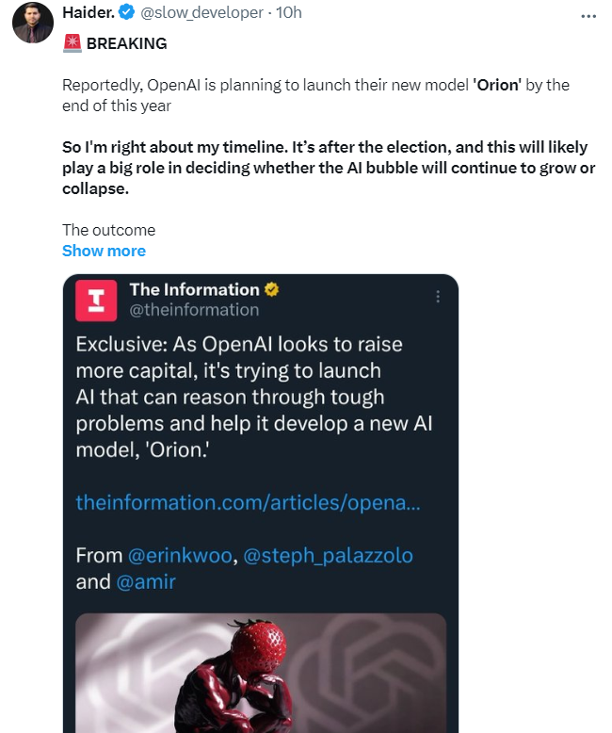Click the @theinformation handle in quoted post
Viewport: 612px width, 733px height.
tap(193, 309)
